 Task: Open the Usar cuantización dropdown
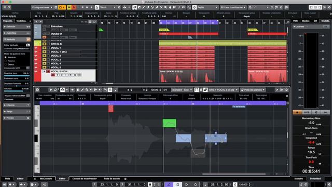(x=233, y=7)
